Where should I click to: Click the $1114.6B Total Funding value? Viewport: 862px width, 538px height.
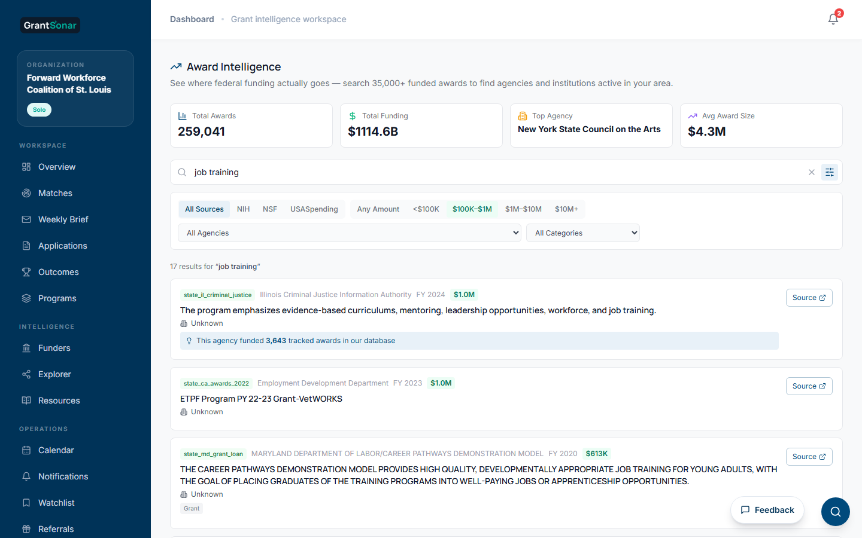(373, 132)
